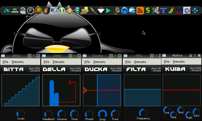Screen dimensions: 202x121
Task: Open the Kuiza window menu icon
Action: 164,55
